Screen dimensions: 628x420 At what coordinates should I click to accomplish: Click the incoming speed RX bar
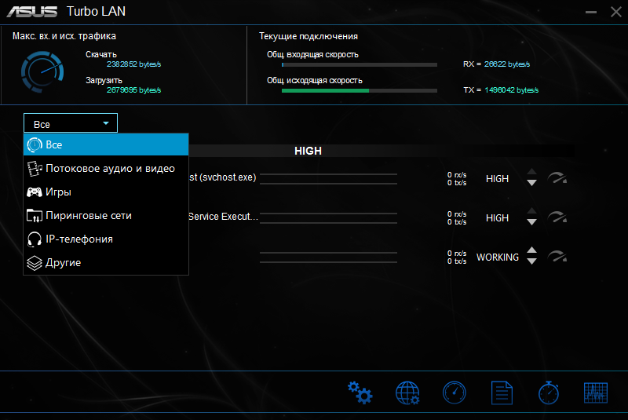tap(360, 64)
